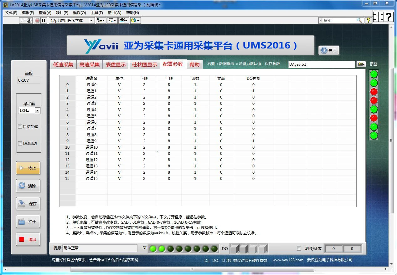Viewport: 397px width, 275px height.
Task: Click the first green DI indicator LED
Action: 153,249
